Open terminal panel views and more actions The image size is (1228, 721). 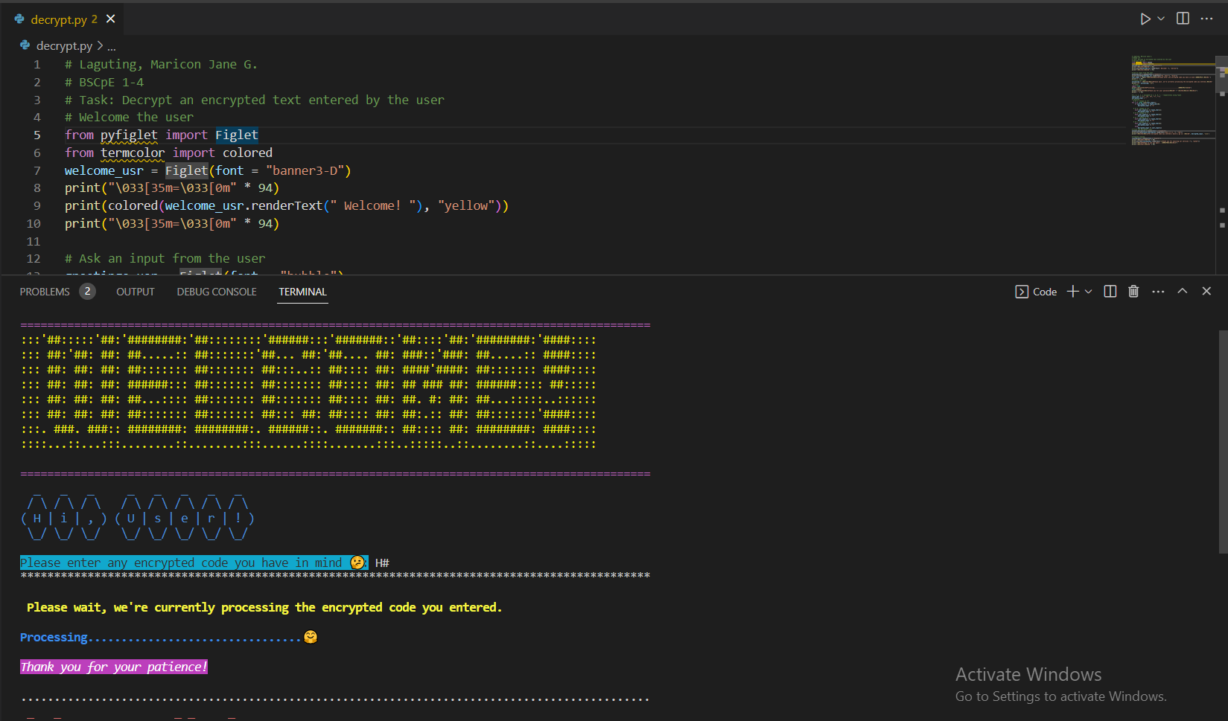coord(1158,292)
